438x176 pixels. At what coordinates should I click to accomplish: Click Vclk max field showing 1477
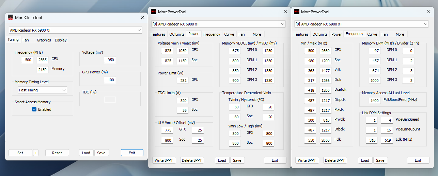(326, 71)
